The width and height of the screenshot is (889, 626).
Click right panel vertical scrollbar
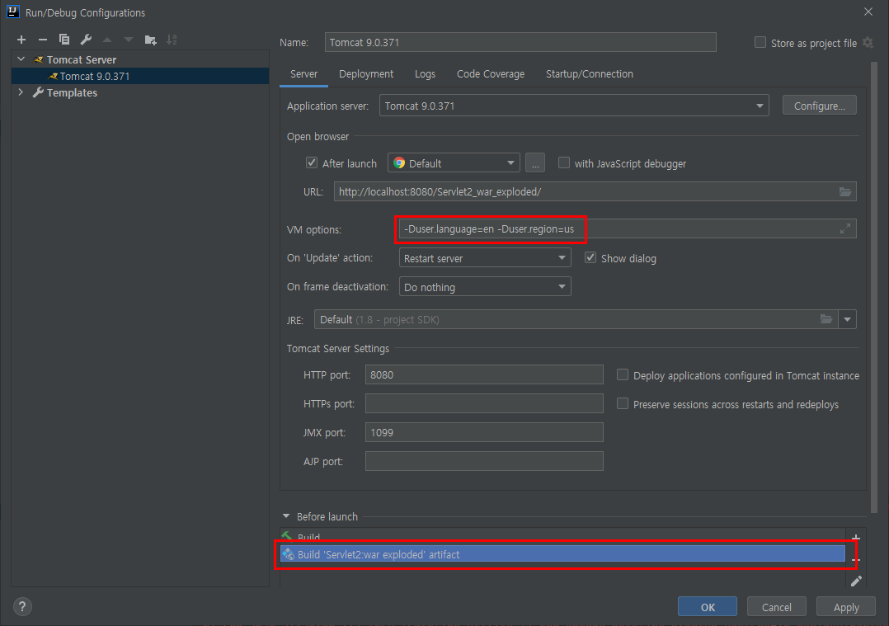click(873, 286)
